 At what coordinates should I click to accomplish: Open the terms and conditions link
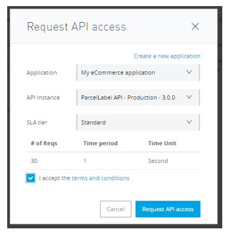[x=100, y=178]
